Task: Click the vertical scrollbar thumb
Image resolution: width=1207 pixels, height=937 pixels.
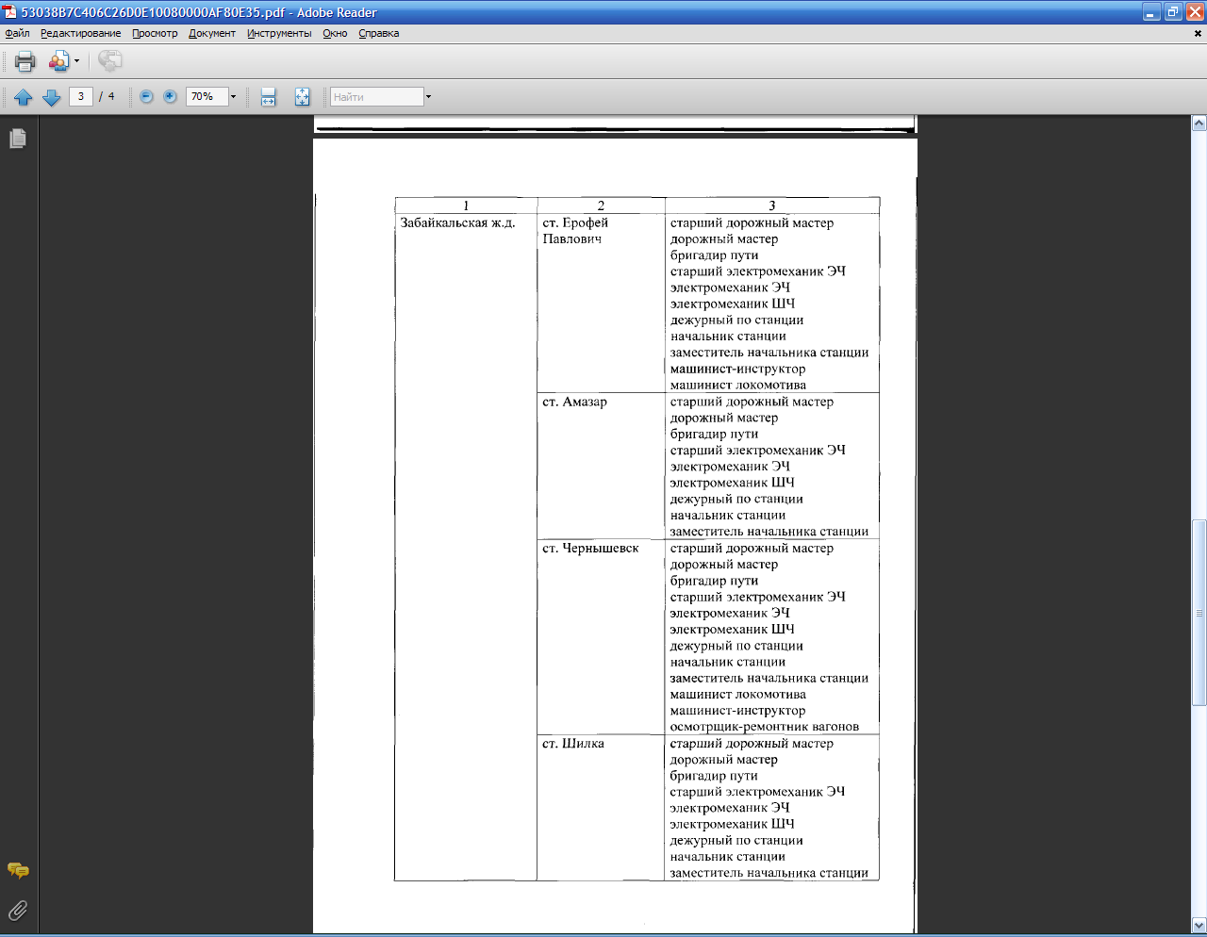Action: [x=1199, y=613]
